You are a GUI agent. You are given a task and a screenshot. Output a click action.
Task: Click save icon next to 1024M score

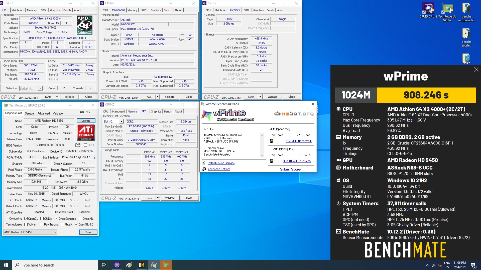tap(271, 161)
